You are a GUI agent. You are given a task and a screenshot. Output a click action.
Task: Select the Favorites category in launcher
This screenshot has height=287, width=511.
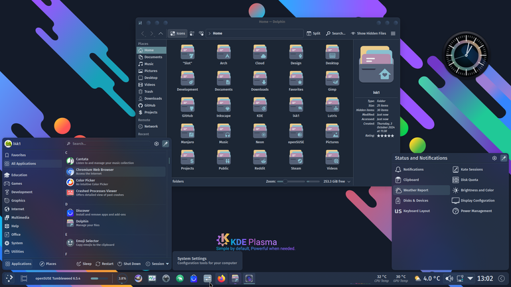point(33,155)
